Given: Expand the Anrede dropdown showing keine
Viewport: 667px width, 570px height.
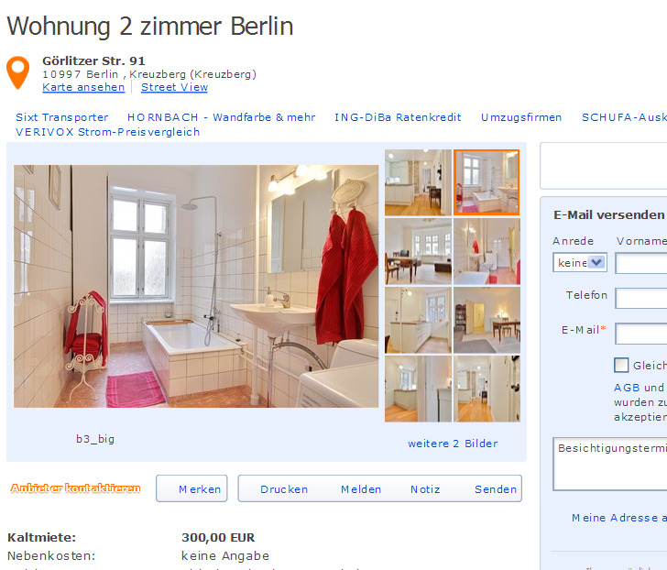Looking at the screenshot, I should (x=579, y=262).
